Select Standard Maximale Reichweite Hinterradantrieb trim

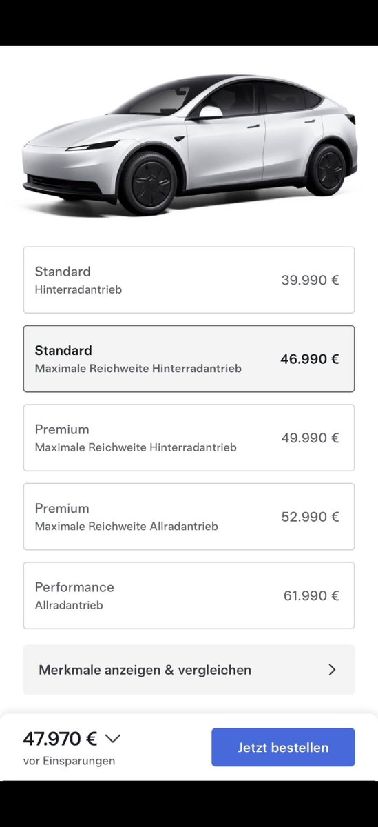189,358
